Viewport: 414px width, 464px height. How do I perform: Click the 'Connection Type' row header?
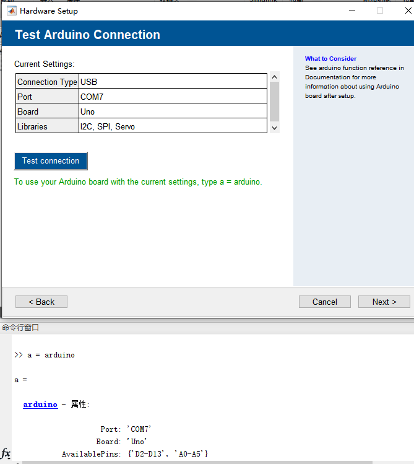(x=47, y=81)
